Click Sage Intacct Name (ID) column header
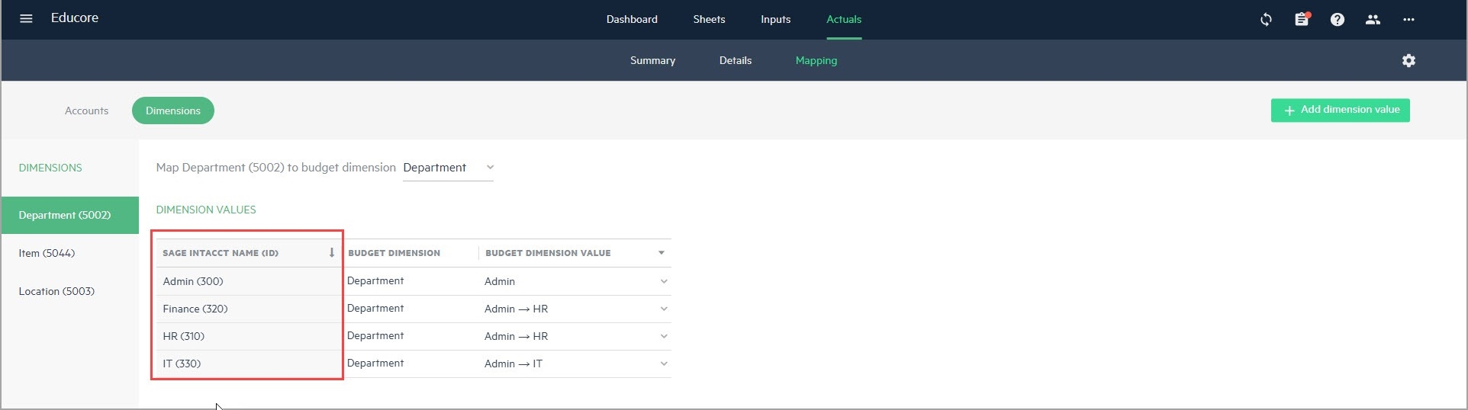The image size is (1468, 410). pyautogui.click(x=221, y=253)
